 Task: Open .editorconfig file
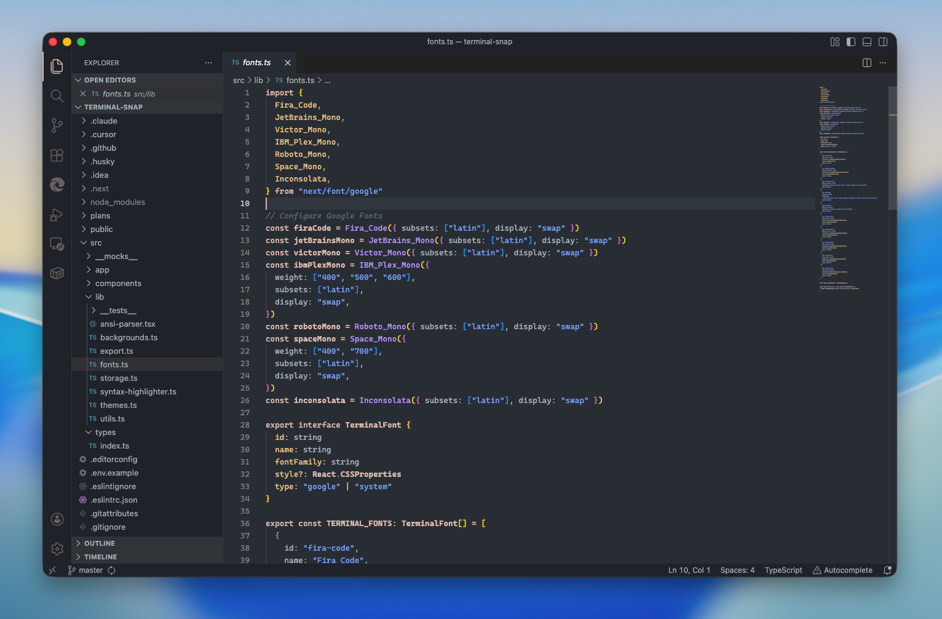click(147, 460)
